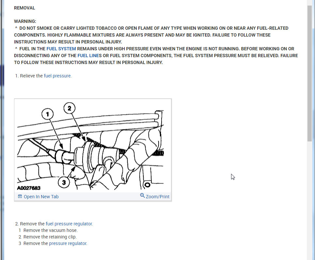Click Zoom/Print below the diagram
The image size is (315, 260).
pos(157,197)
